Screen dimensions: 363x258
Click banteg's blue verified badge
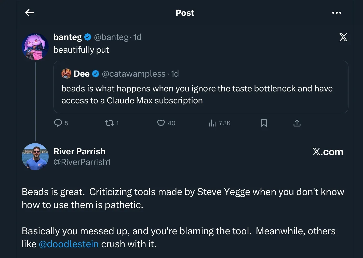click(x=88, y=37)
